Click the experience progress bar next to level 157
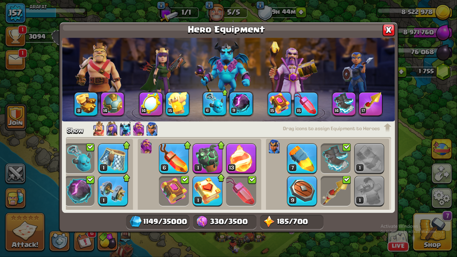Image resolution: width=457 pixels, height=257 pixels. point(56,12)
